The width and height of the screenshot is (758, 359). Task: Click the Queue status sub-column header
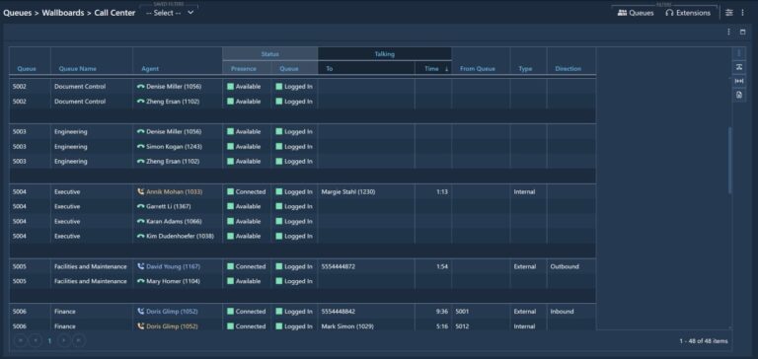click(x=289, y=69)
